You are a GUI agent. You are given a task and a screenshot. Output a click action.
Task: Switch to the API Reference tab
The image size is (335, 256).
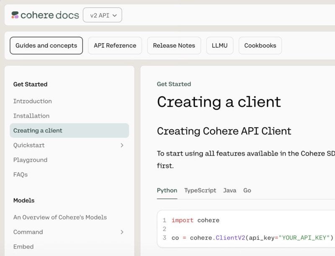(x=115, y=46)
